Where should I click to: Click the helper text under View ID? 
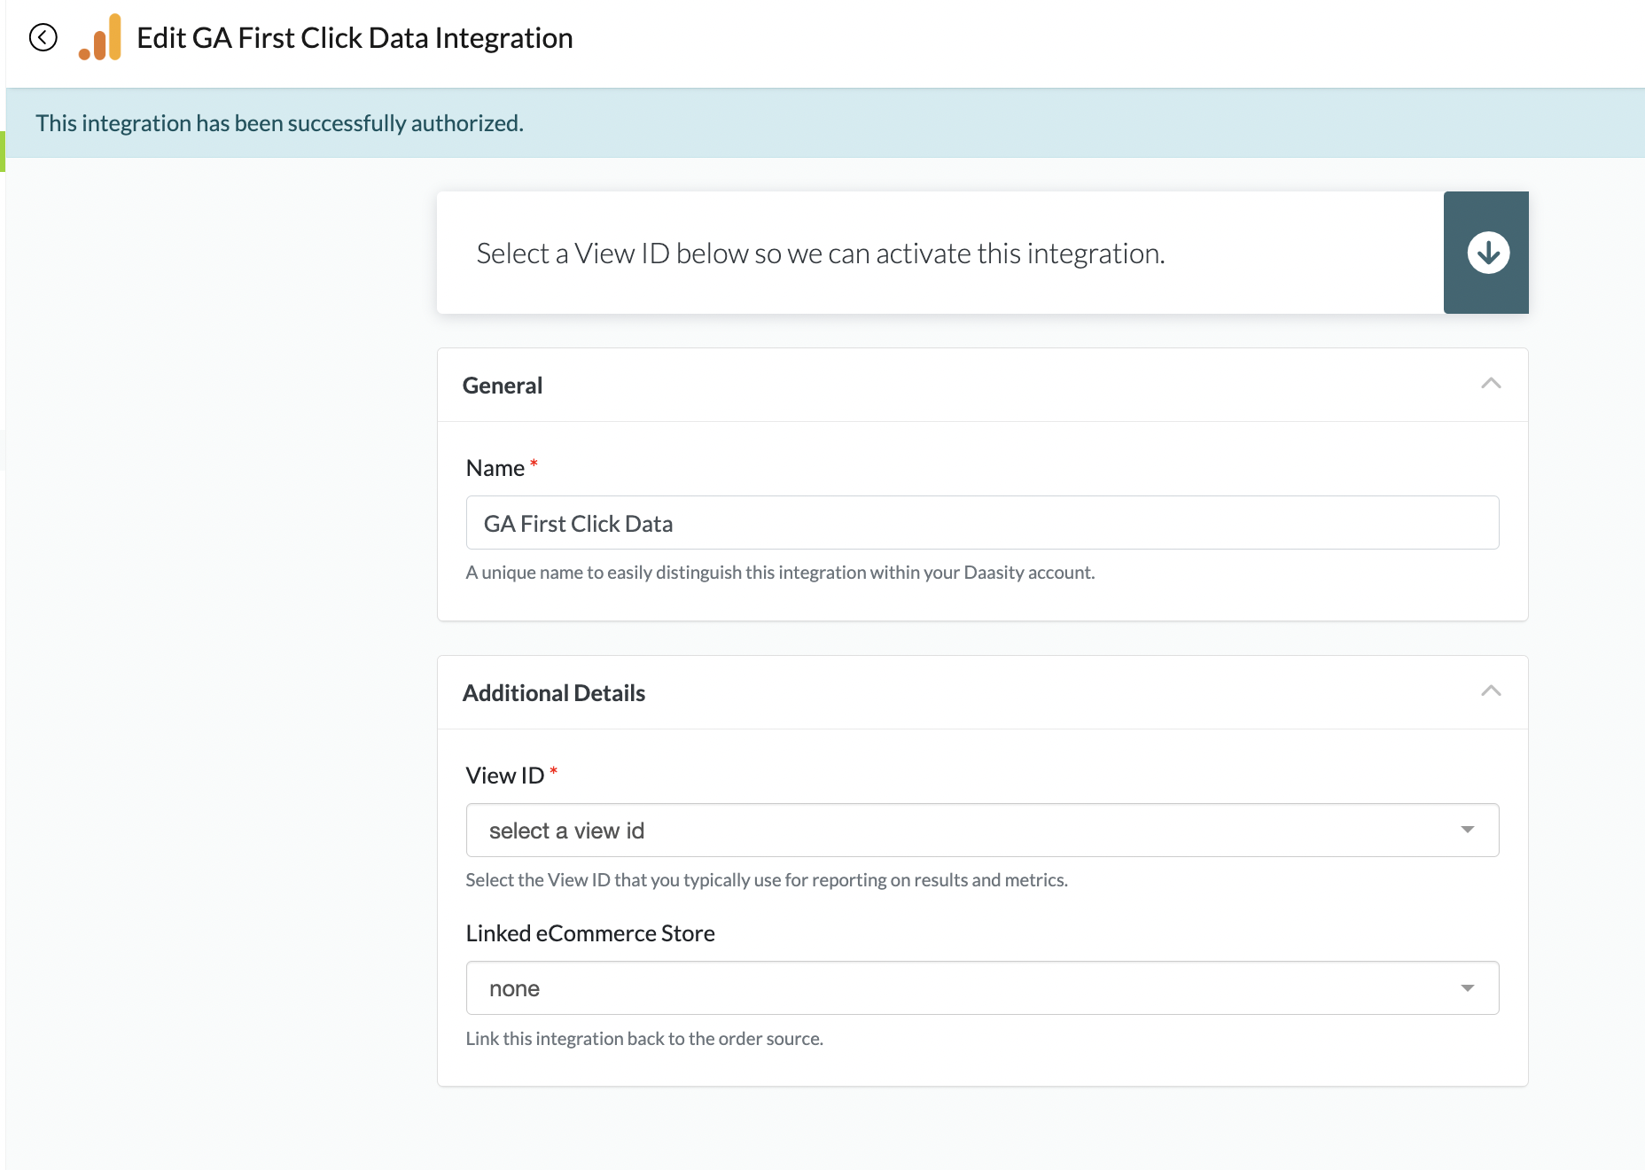tap(767, 880)
